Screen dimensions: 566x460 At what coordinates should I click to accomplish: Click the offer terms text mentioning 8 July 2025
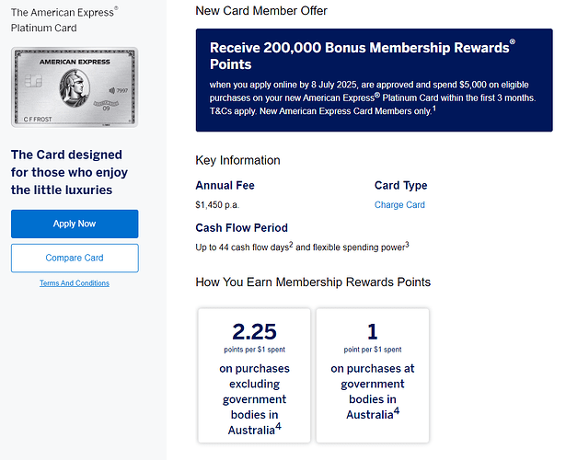pyautogui.click(x=373, y=98)
